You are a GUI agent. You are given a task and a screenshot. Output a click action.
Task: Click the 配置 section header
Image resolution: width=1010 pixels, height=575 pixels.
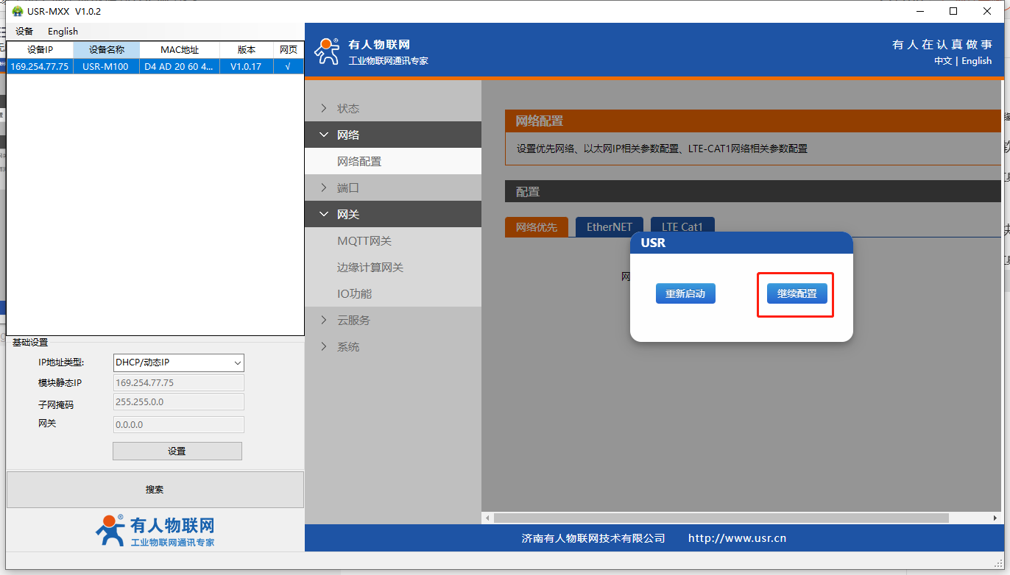click(753, 191)
